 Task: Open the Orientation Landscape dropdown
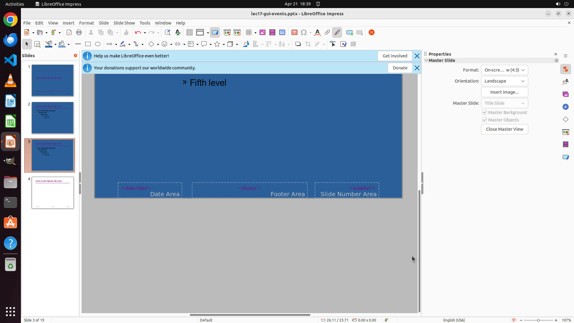click(x=504, y=81)
